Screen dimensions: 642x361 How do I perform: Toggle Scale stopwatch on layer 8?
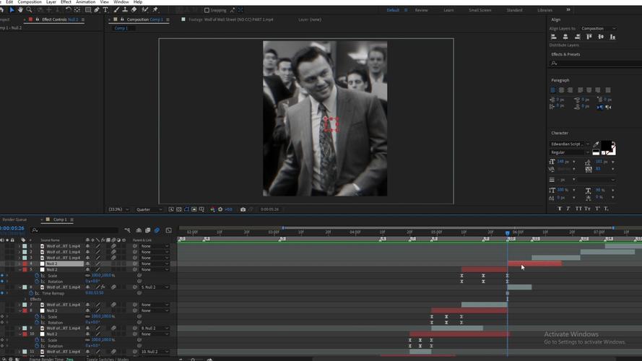(37, 316)
